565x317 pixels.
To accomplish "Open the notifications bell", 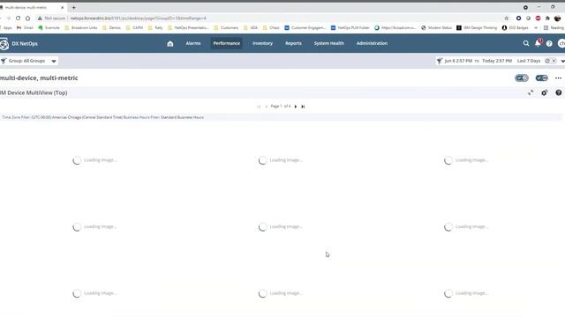I will (538, 43).
